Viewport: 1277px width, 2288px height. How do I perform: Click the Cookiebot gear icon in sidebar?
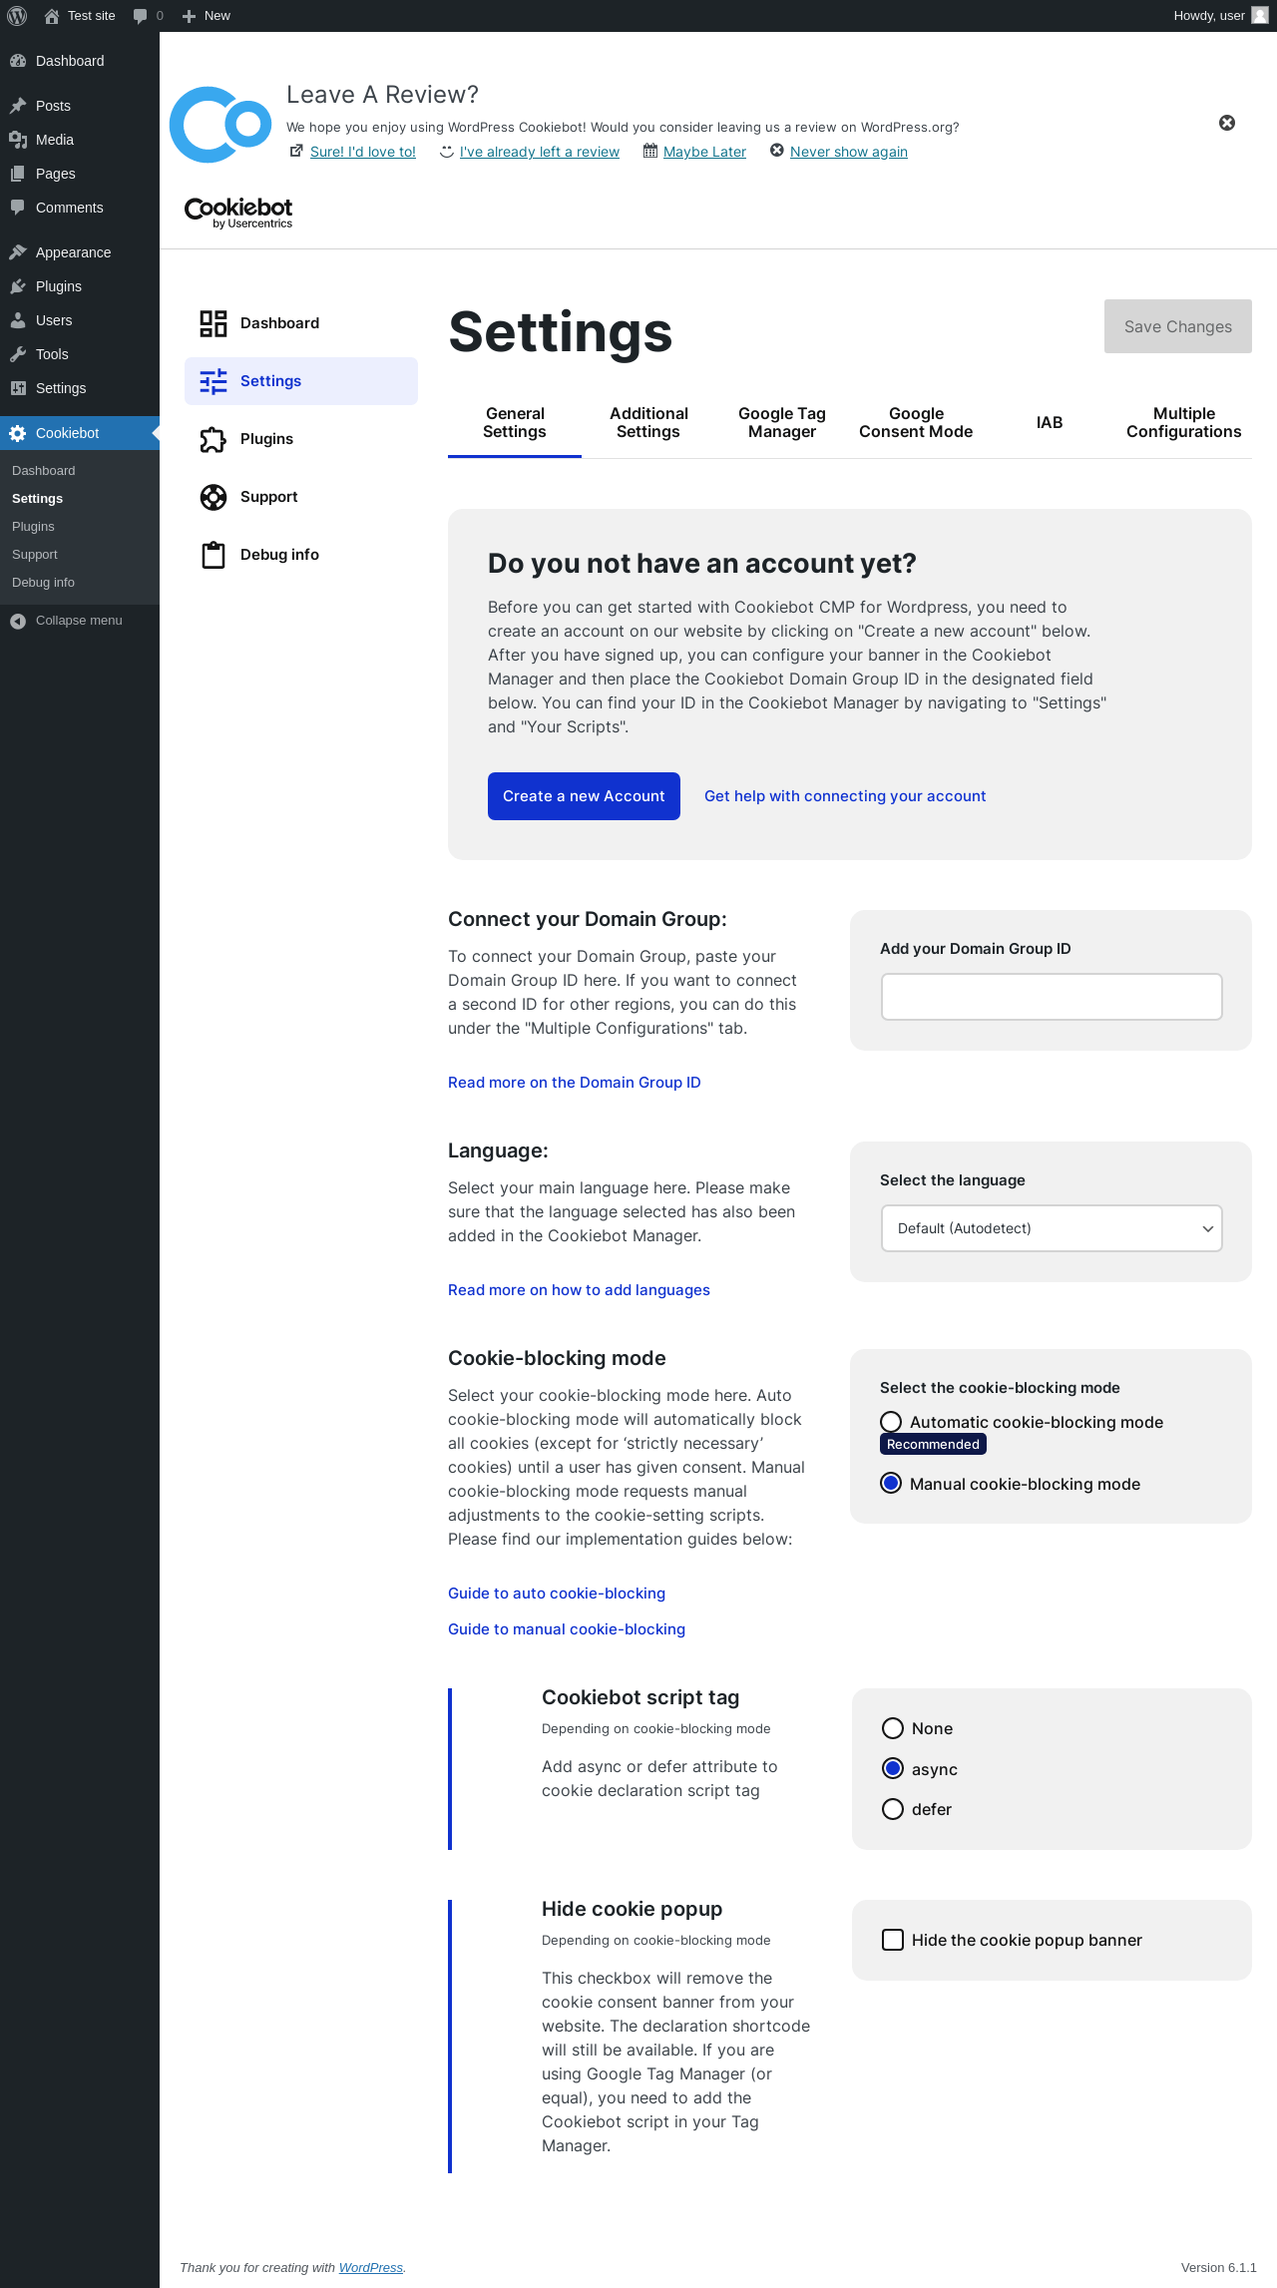click(18, 433)
